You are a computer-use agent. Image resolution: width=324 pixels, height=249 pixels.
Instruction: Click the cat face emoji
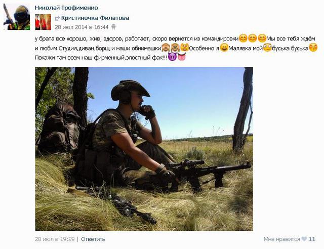[184, 48]
